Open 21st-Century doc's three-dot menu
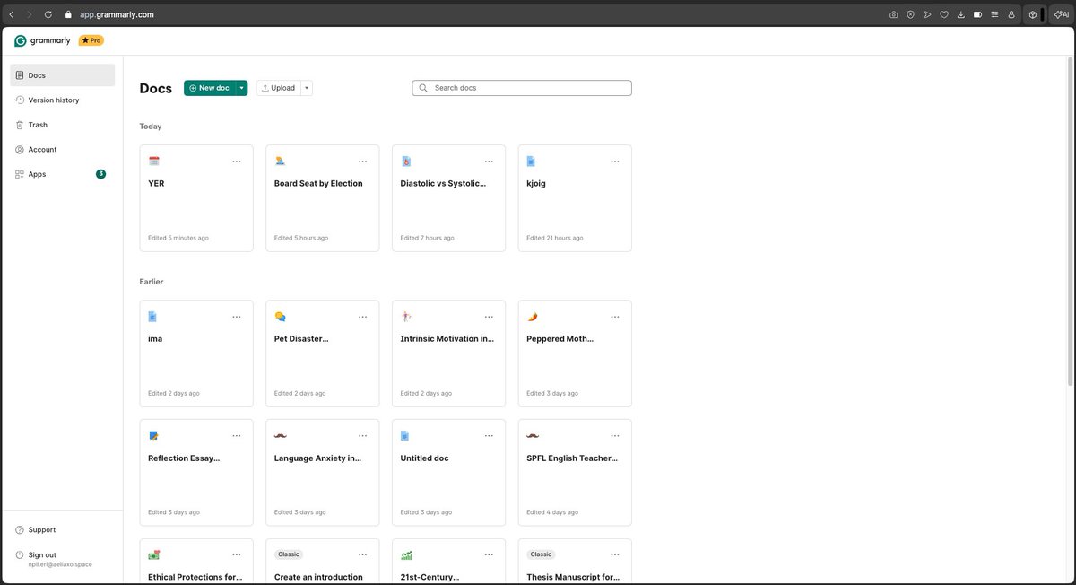This screenshot has width=1076, height=585. pos(489,555)
